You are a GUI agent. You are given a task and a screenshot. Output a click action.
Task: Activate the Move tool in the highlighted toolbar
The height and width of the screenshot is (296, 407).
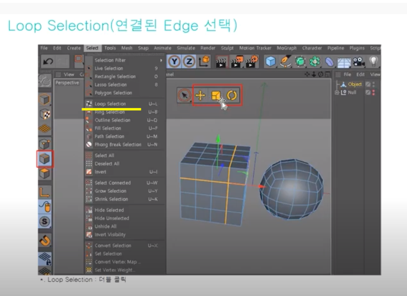[x=200, y=94]
